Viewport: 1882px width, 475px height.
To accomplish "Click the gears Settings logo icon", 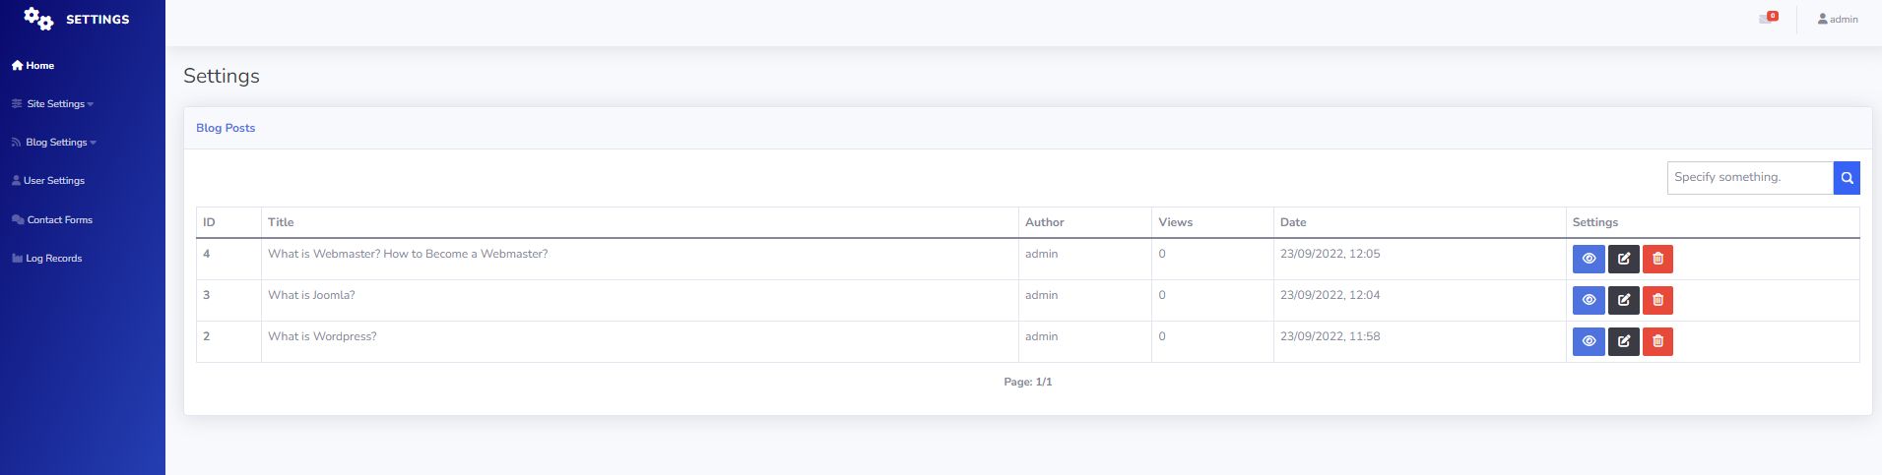I will click(x=38, y=19).
